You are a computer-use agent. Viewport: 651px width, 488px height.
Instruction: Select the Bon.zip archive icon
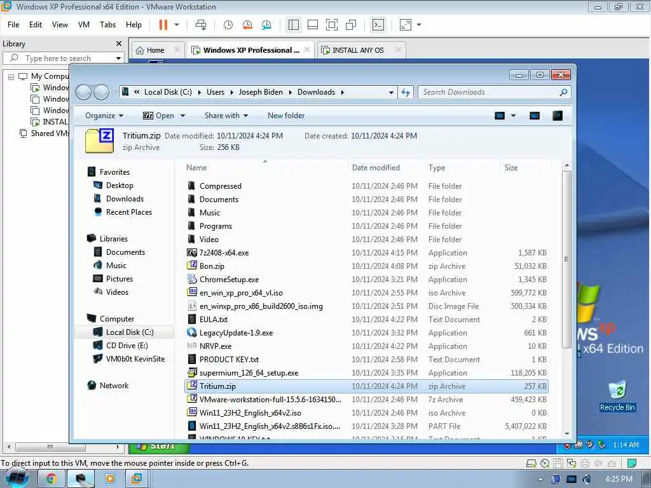pyautogui.click(x=192, y=266)
